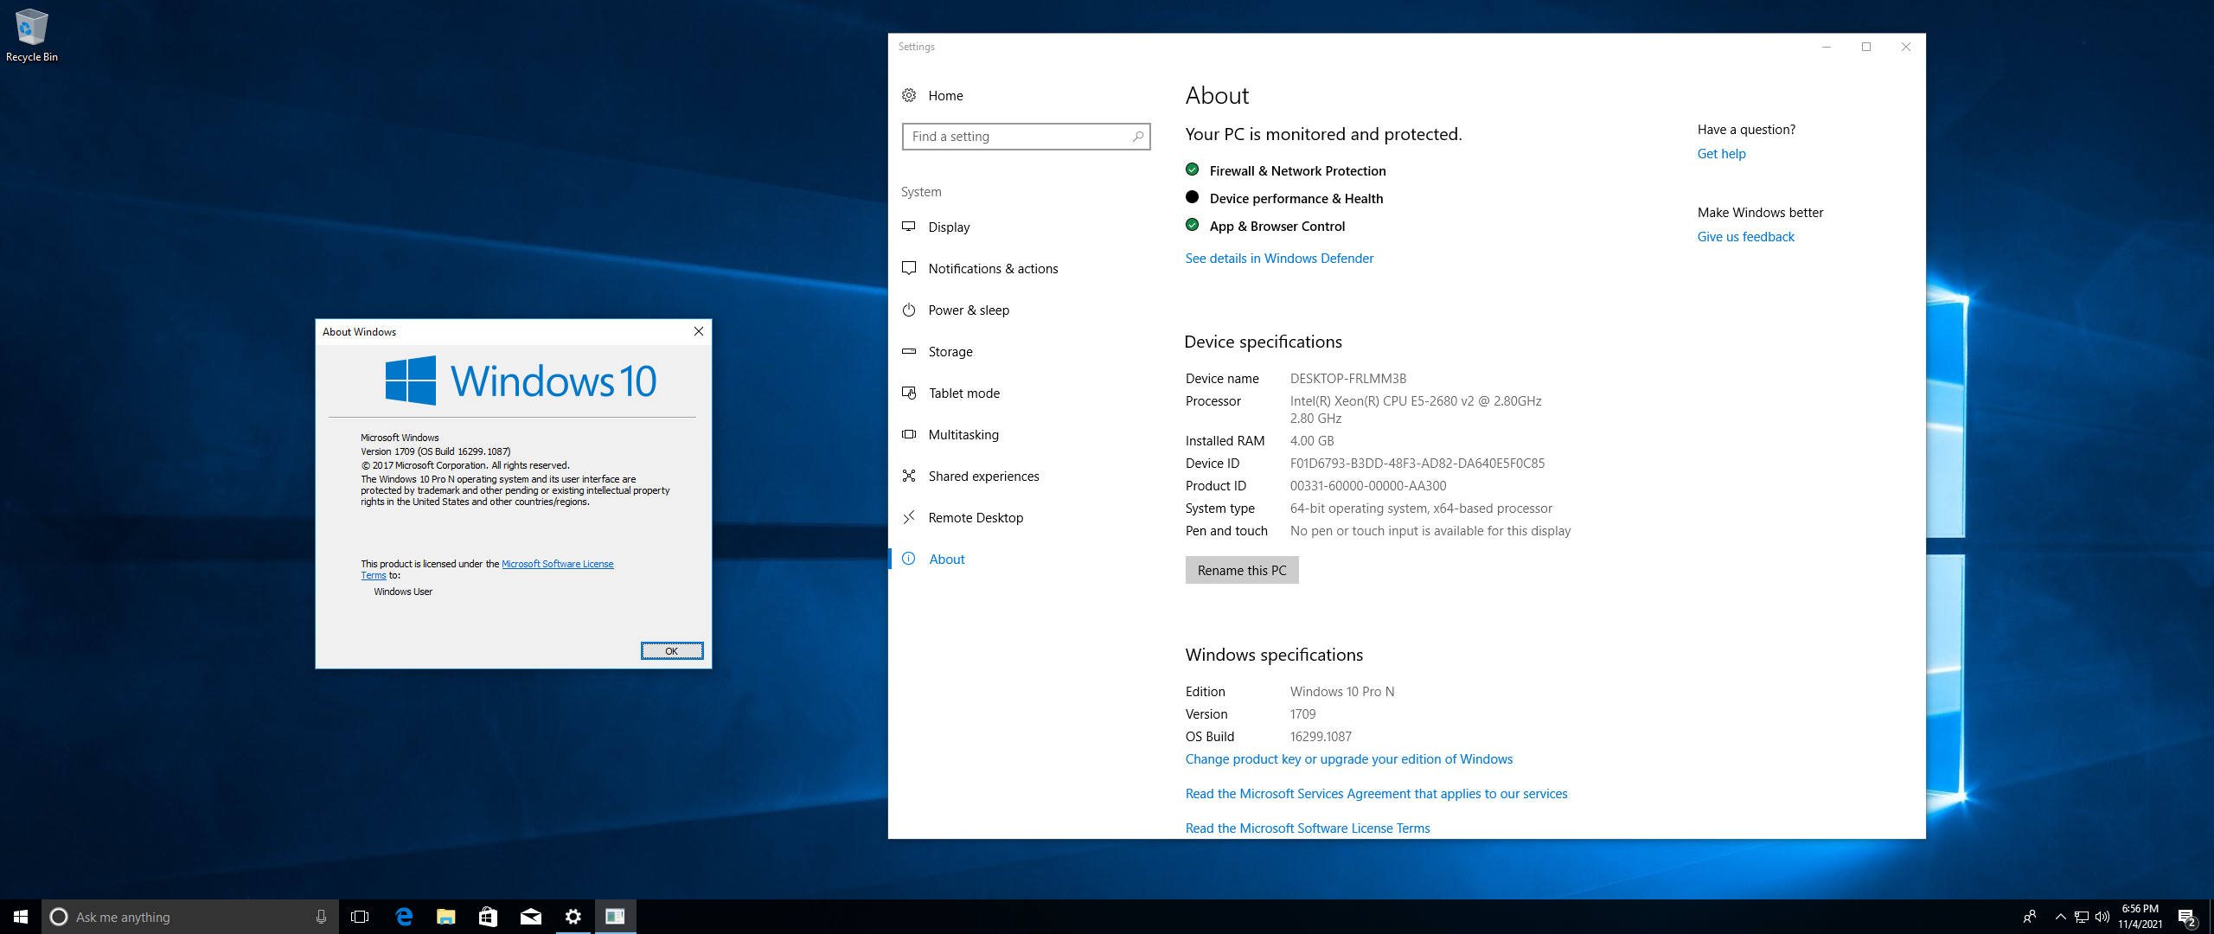Click the Notifications & actions icon
This screenshot has width=2214, height=934.
coord(909,268)
